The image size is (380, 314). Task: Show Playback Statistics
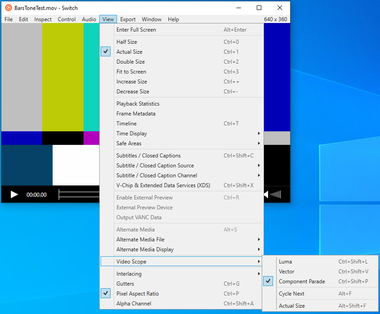(181, 104)
